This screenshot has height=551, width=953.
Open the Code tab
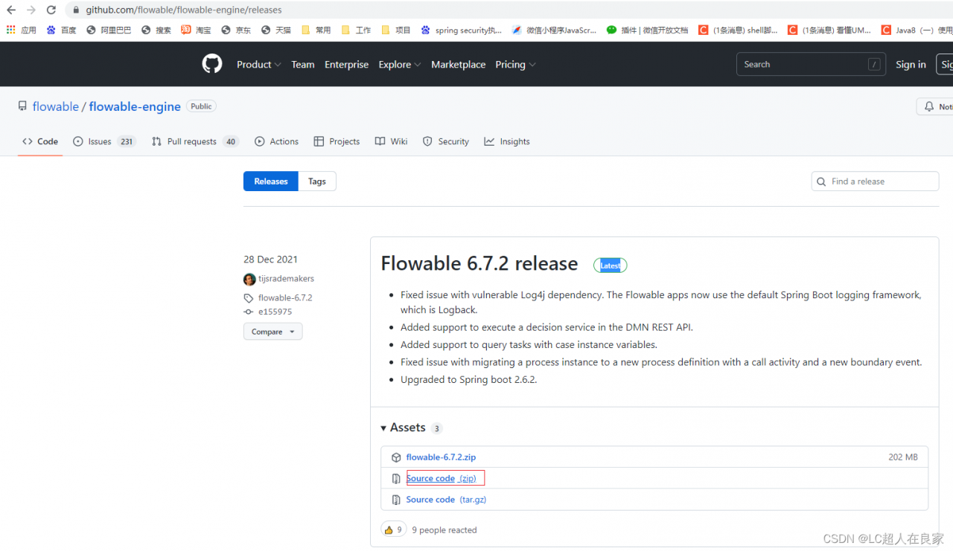tap(40, 141)
